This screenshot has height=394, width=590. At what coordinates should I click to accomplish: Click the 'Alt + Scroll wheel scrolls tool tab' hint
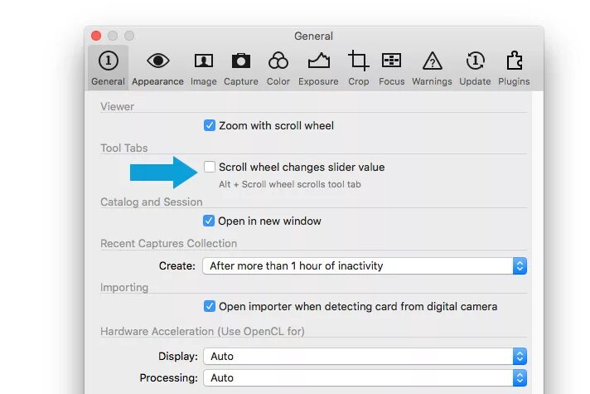click(290, 184)
